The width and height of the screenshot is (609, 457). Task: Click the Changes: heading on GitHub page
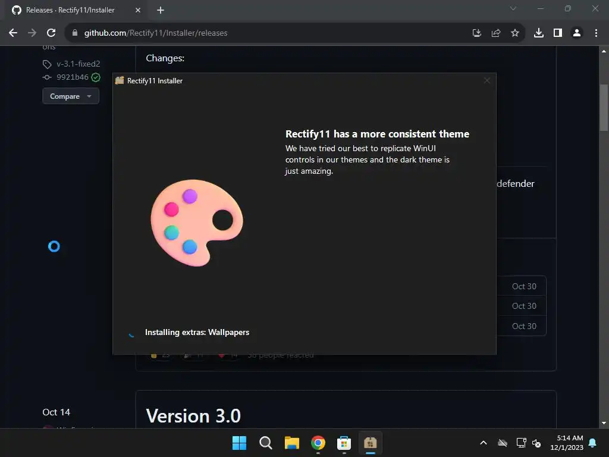(165, 58)
